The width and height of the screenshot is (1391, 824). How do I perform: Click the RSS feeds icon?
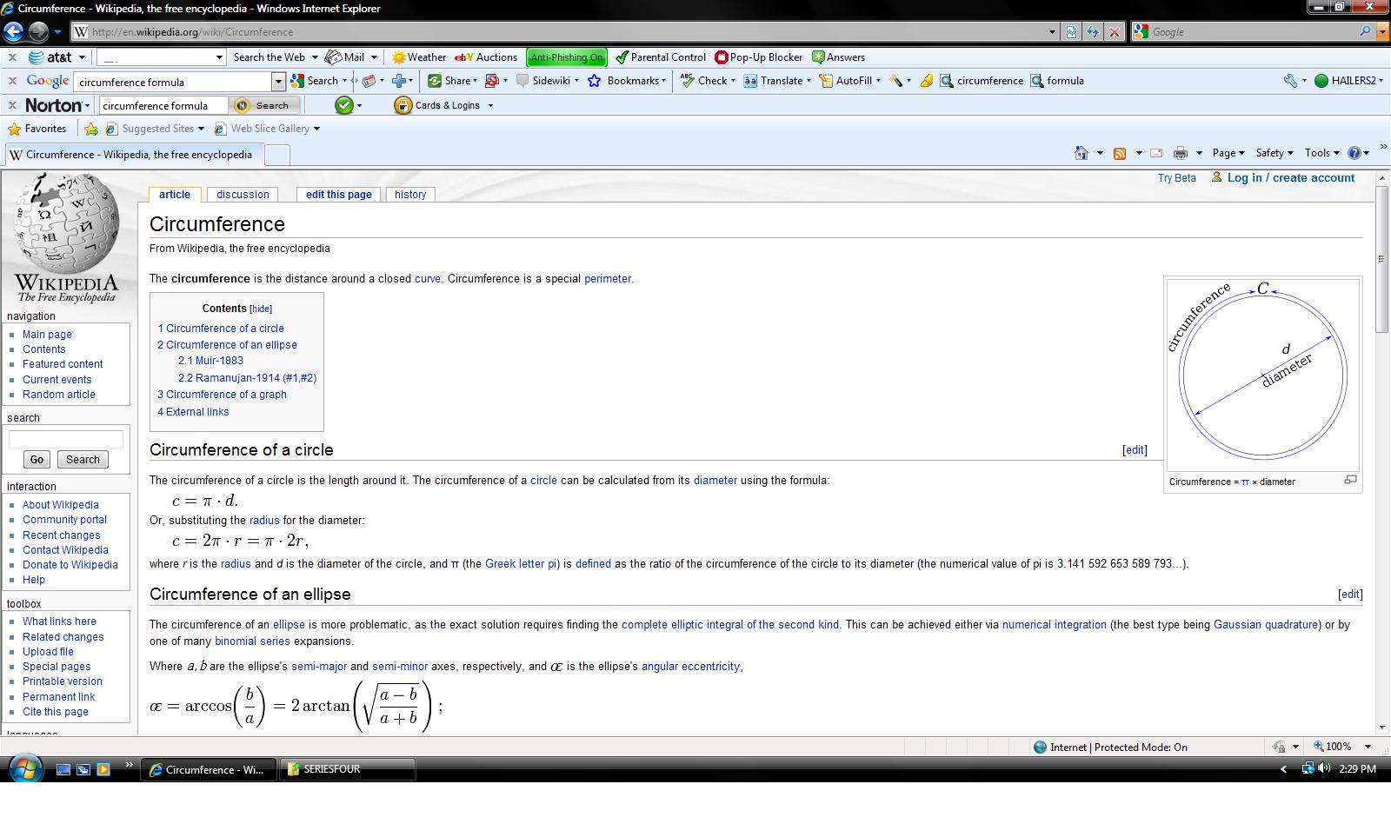tap(1120, 153)
